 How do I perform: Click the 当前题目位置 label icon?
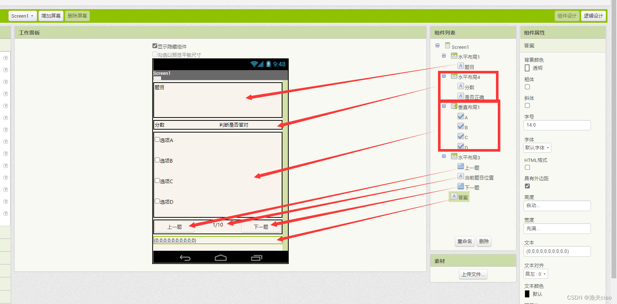point(461,176)
